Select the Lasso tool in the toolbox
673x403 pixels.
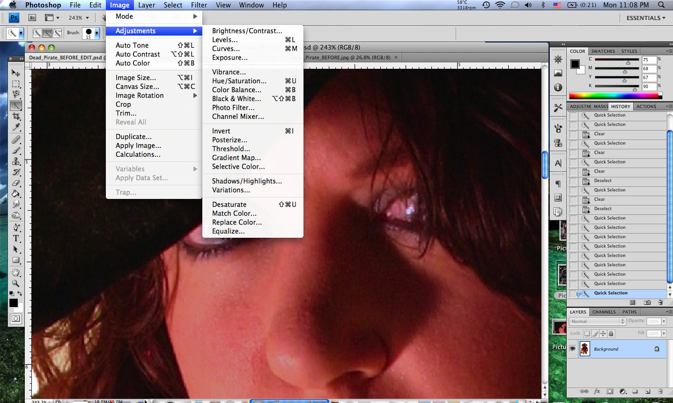point(16,95)
